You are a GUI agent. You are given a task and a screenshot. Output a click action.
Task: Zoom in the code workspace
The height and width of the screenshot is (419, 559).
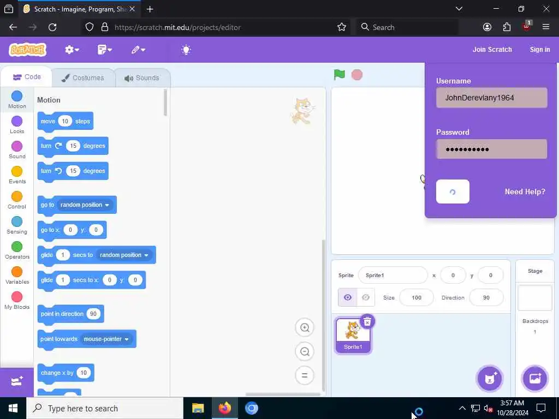click(x=305, y=327)
